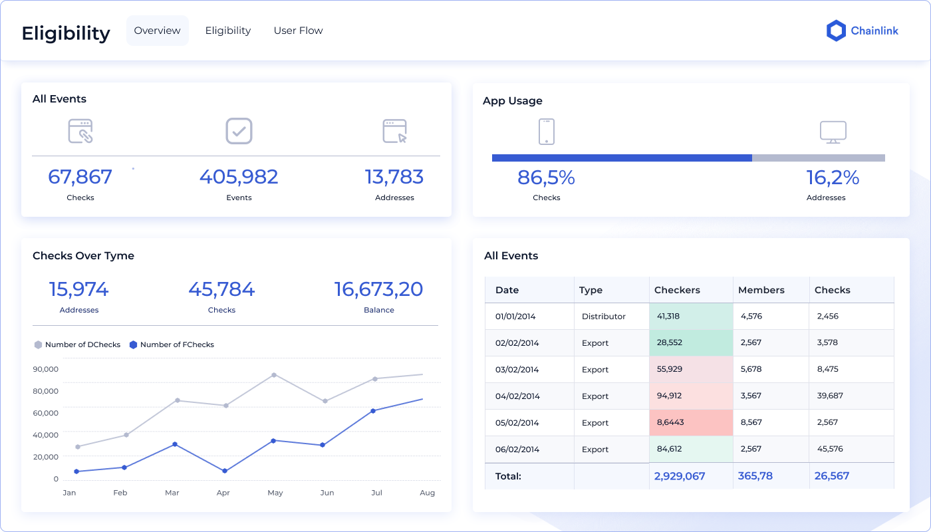Viewport: 931px width, 532px height.
Task: Click the blue segment of the usage bar
Action: click(622, 158)
